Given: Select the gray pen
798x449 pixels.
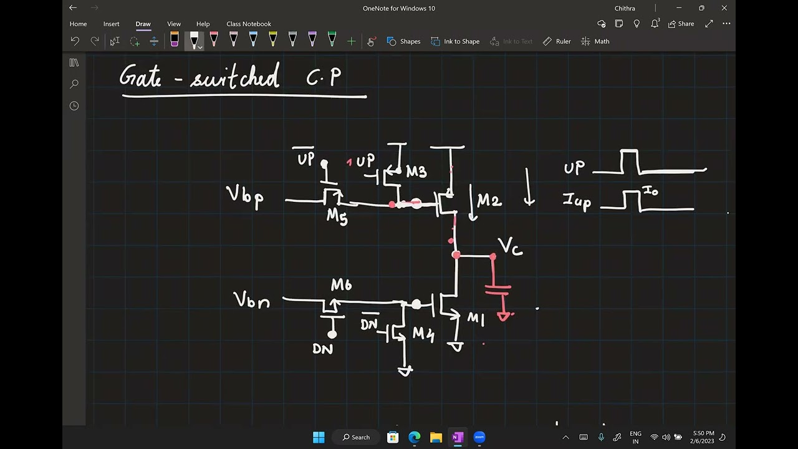Looking at the screenshot, I should pos(292,40).
